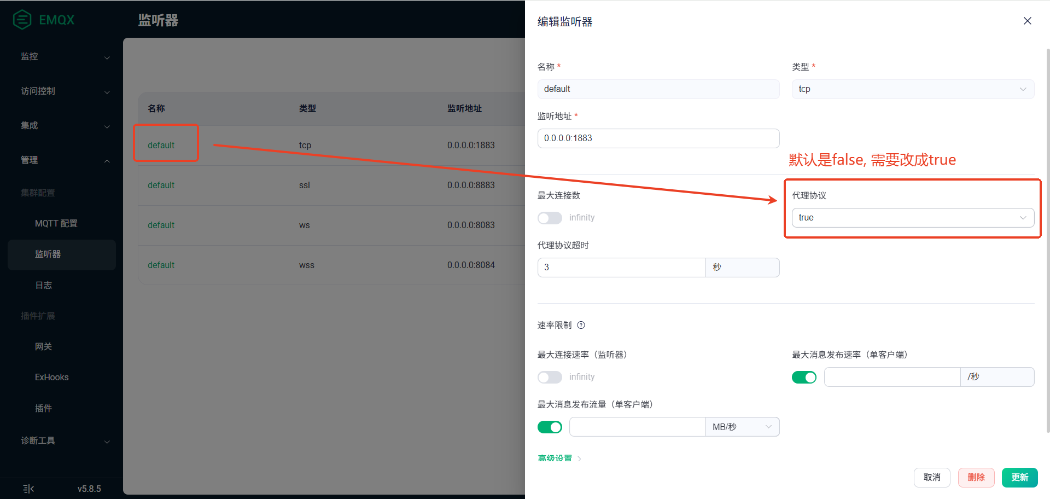Open the 速率限制 help tooltip icon

tap(581, 325)
